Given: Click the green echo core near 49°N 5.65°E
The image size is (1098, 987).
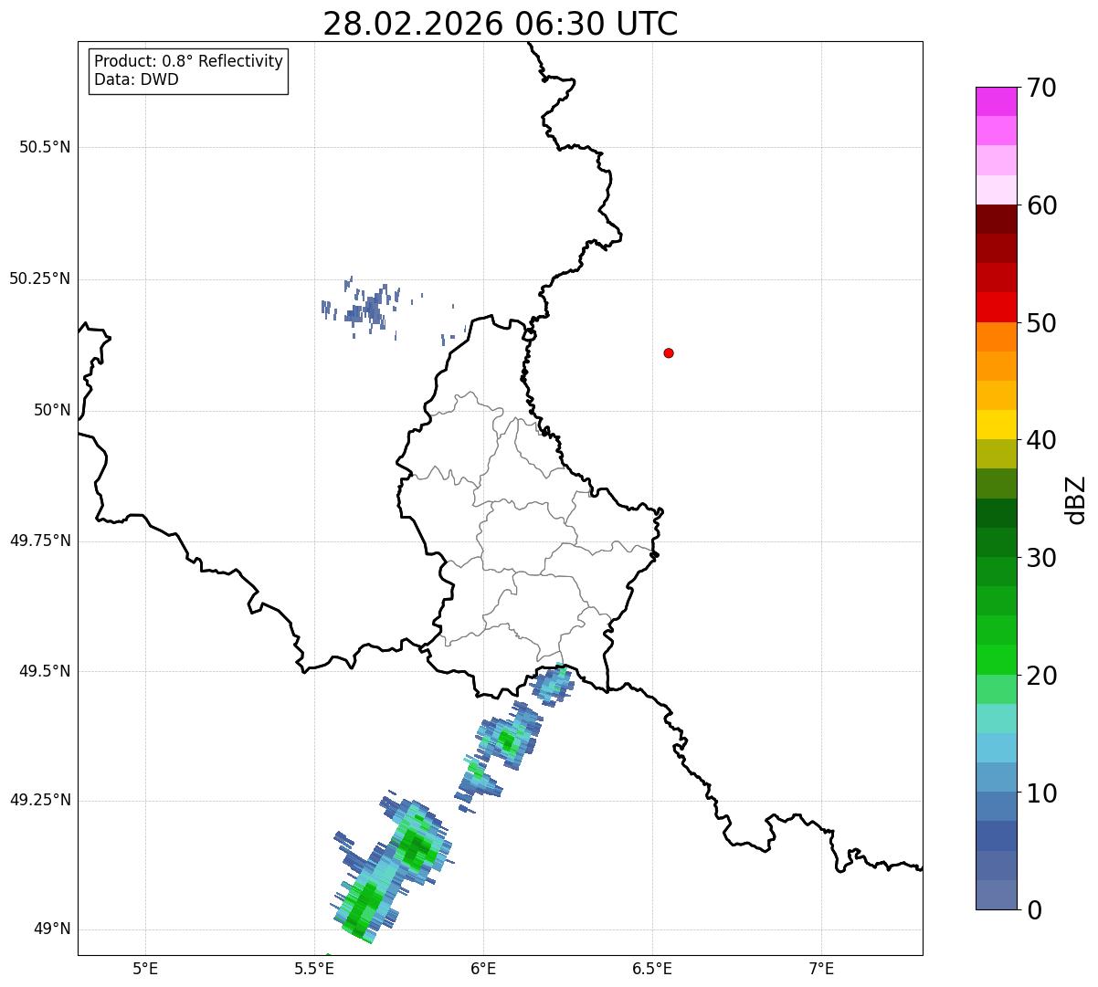Looking at the screenshot, I should pos(364,904).
